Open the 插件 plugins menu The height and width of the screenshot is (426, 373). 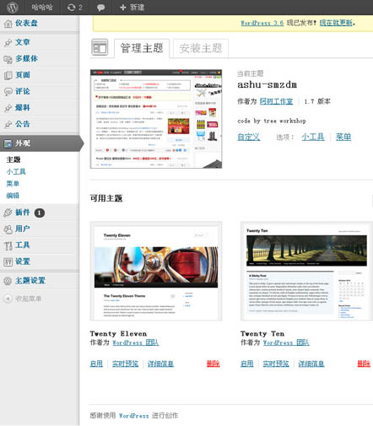(23, 213)
